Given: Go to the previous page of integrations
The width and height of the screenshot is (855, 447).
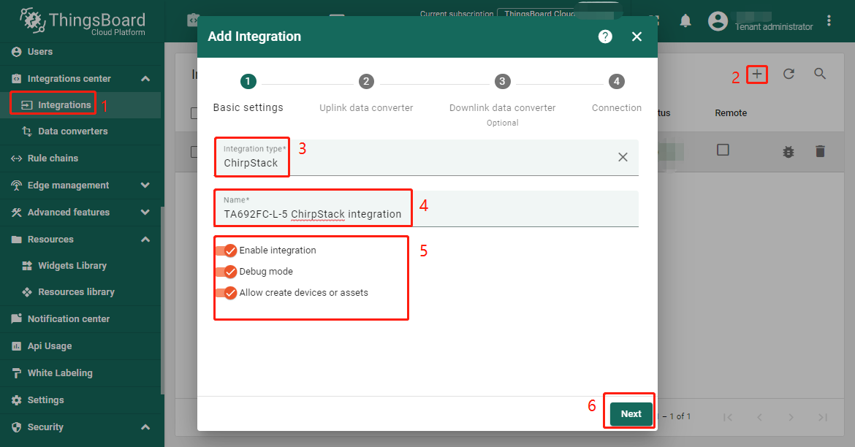Looking at the screenshot, I should point(759,417).
